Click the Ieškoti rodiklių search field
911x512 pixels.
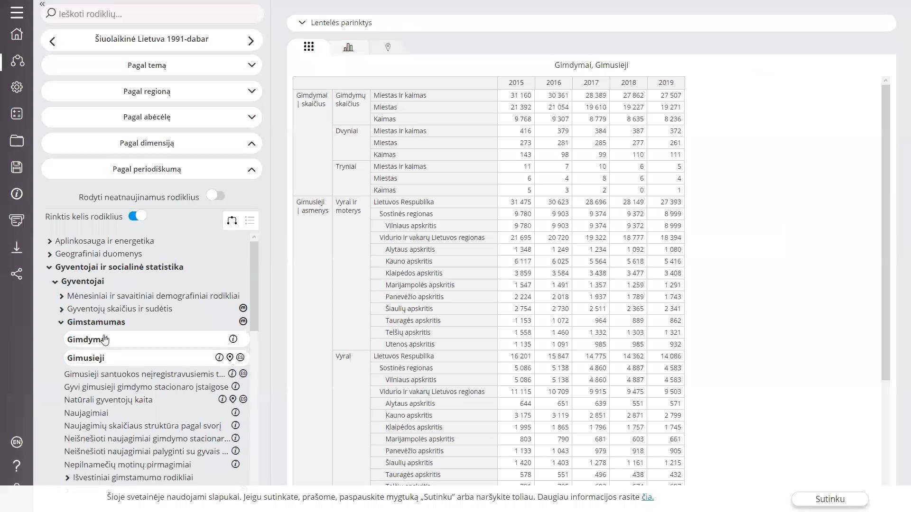(x=152, y=14)
